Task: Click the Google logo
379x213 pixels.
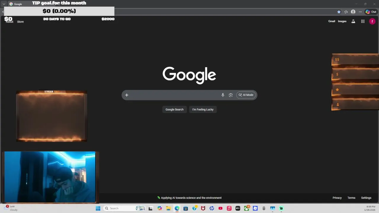Action: click(x=189, y=75)
